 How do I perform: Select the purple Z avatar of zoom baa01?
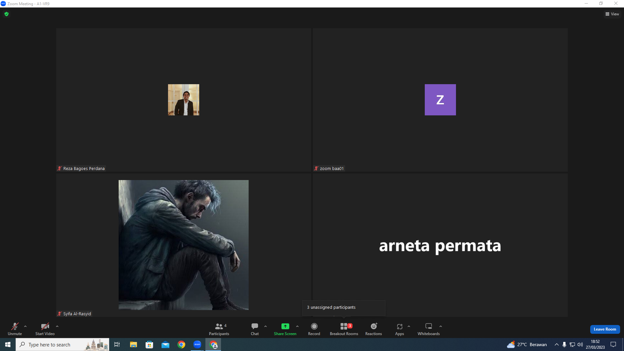click(440, 100)
